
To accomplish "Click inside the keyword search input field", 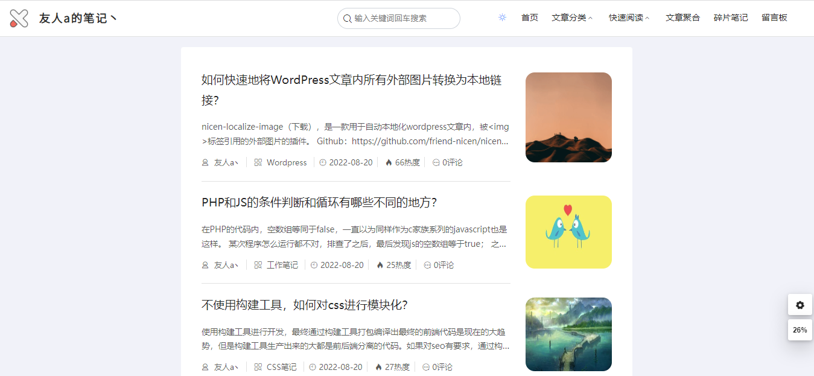I will pos(398,18).
